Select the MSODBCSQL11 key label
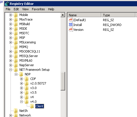137x117 pixels. tap(30, 51)
